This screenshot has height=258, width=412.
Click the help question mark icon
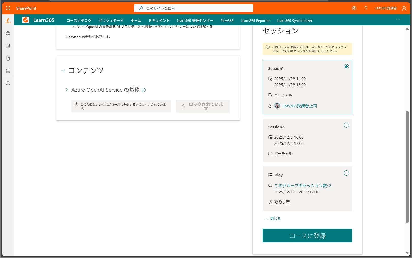pyautogui.click(x=366, y=8)
